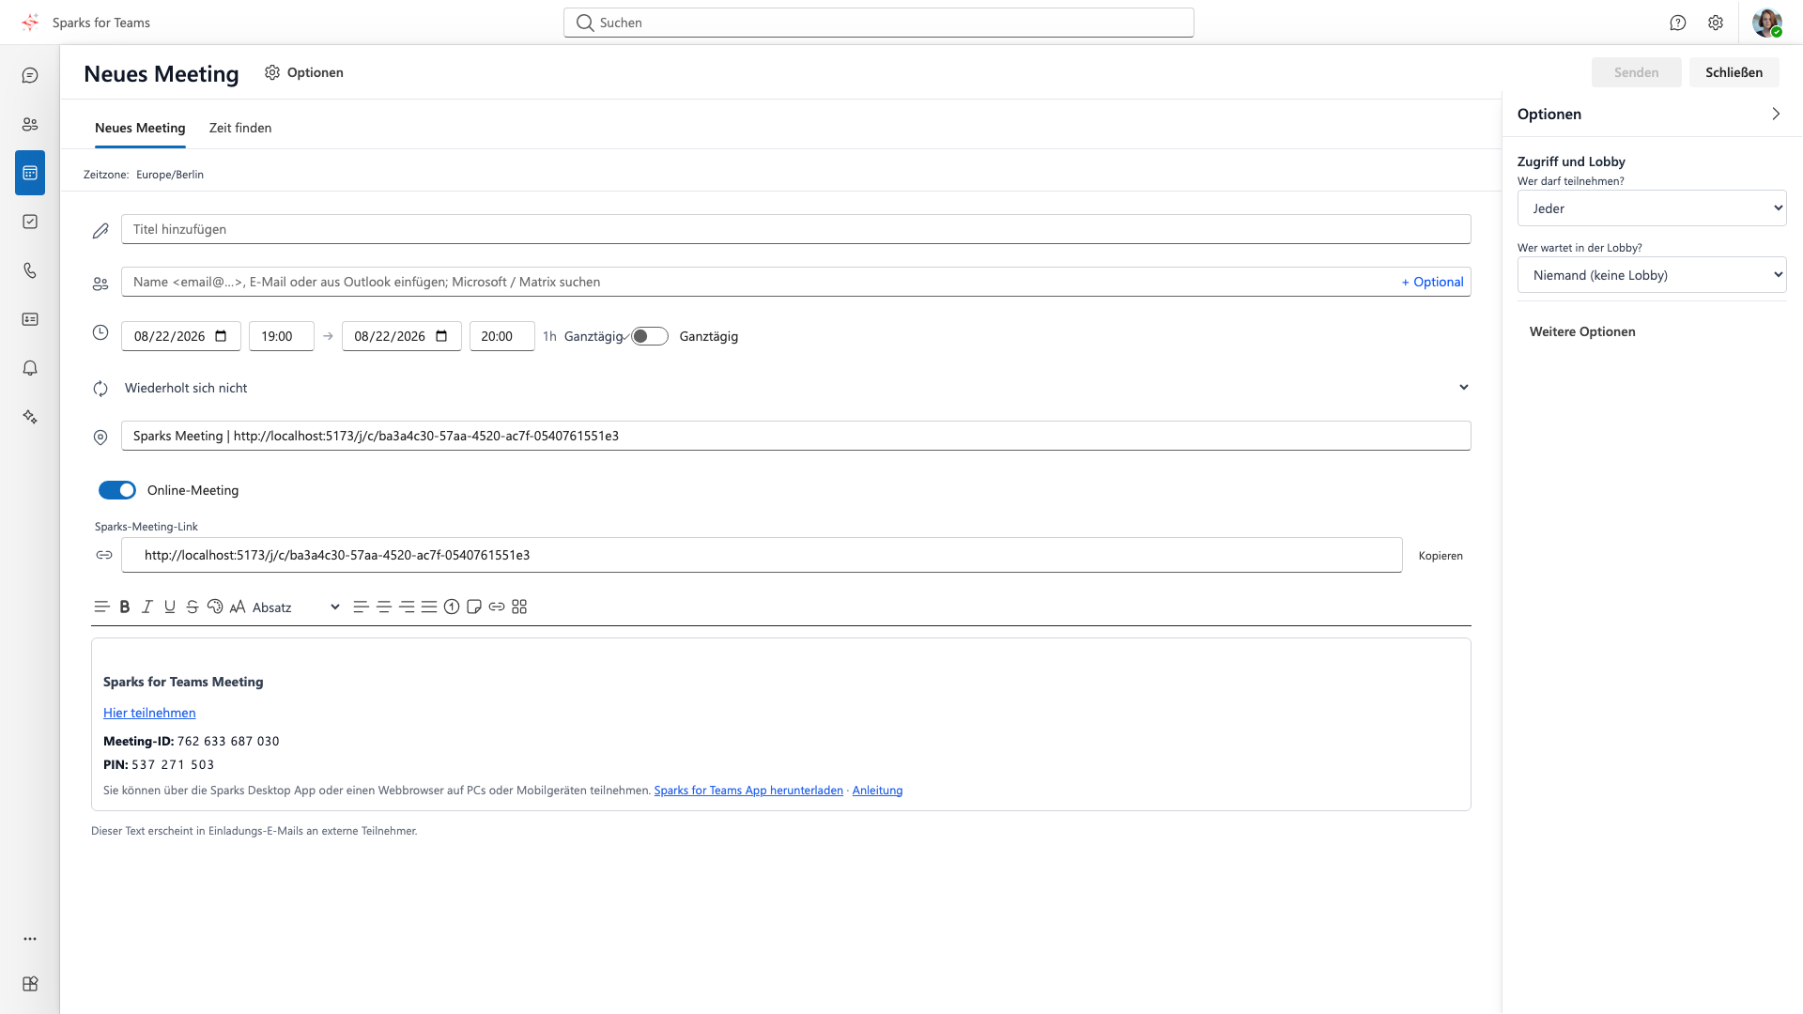
Task: Open the user profile avatar
Action: tap(1767, 23)
